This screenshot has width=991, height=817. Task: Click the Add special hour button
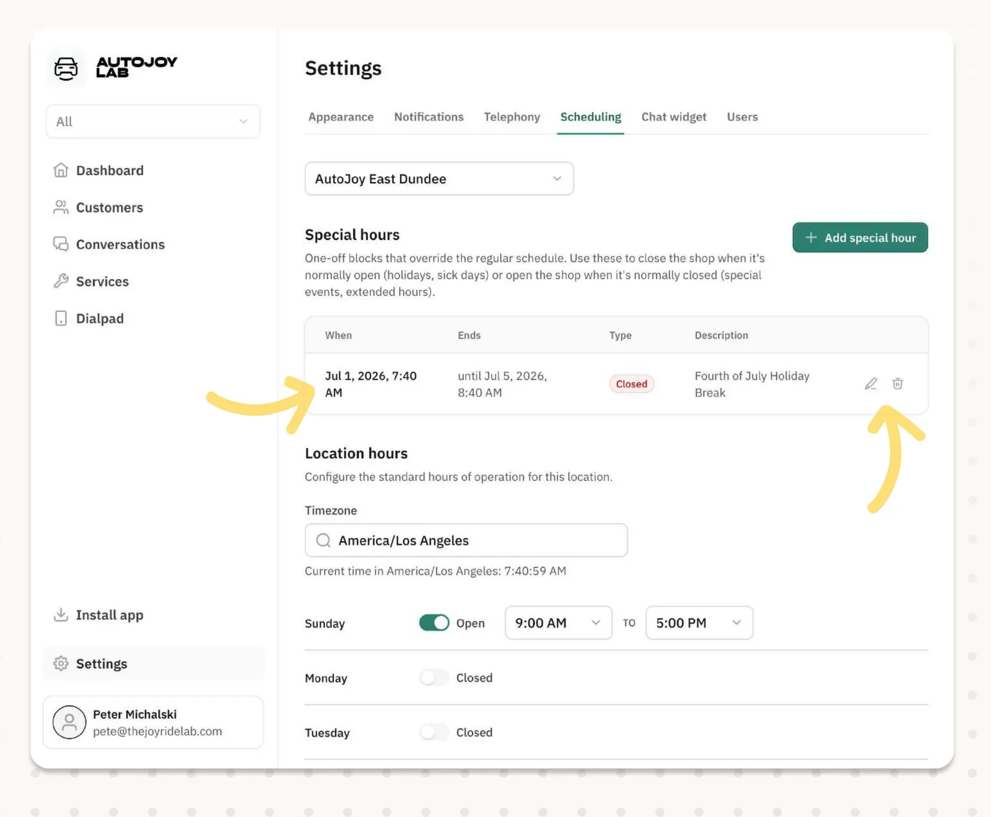[860, 238]
